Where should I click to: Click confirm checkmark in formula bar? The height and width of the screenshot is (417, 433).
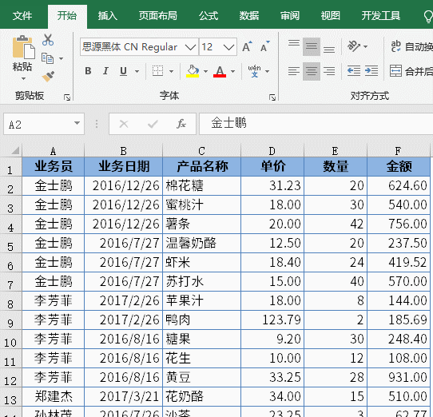(153, 124)
